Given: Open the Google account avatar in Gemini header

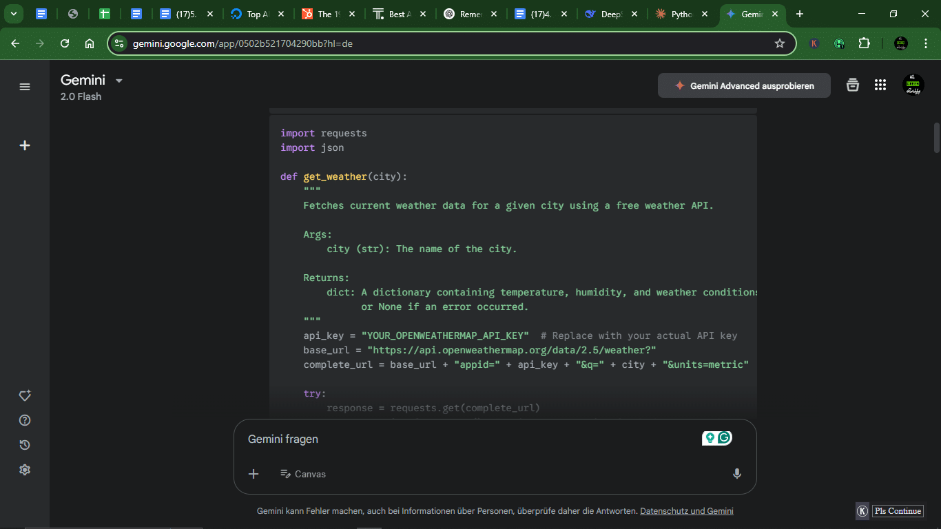Looking at the screenshot, I should [913, 85].
